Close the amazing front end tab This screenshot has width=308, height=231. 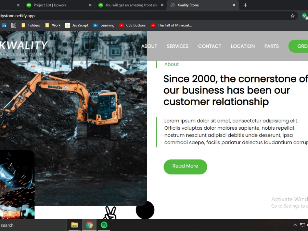[162, 5]
